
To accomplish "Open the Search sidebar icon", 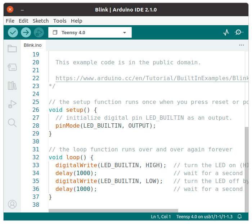I will [12, 123].
